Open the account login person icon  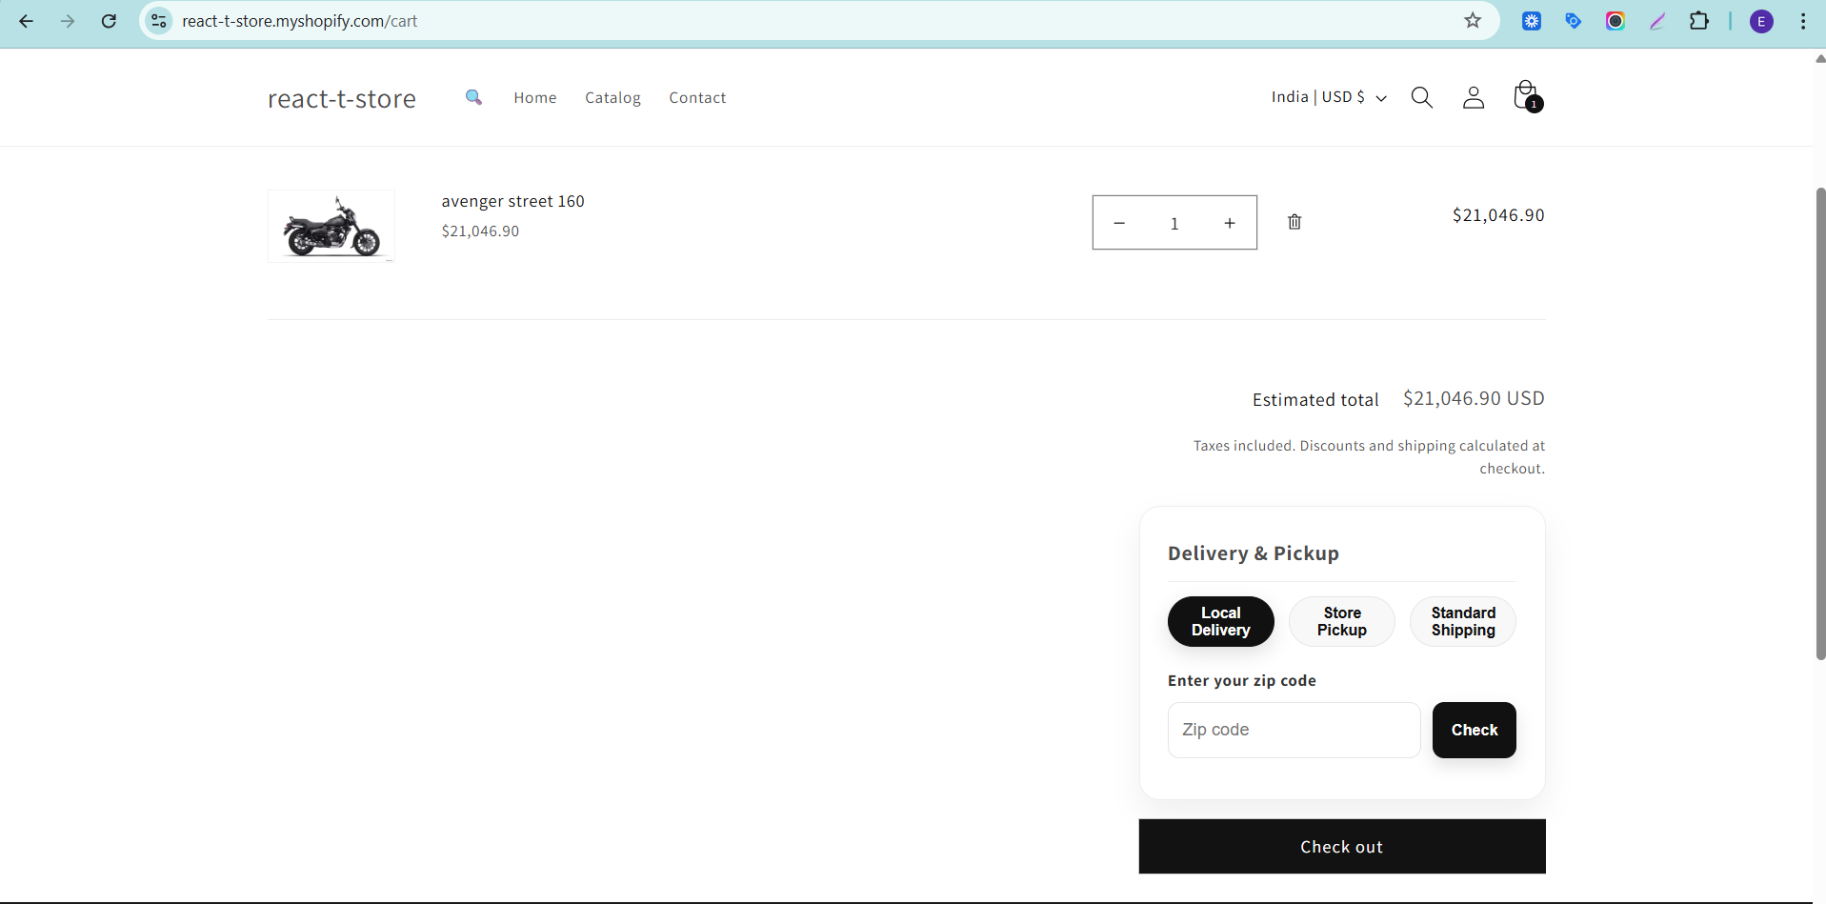[x=1473, y=97]
